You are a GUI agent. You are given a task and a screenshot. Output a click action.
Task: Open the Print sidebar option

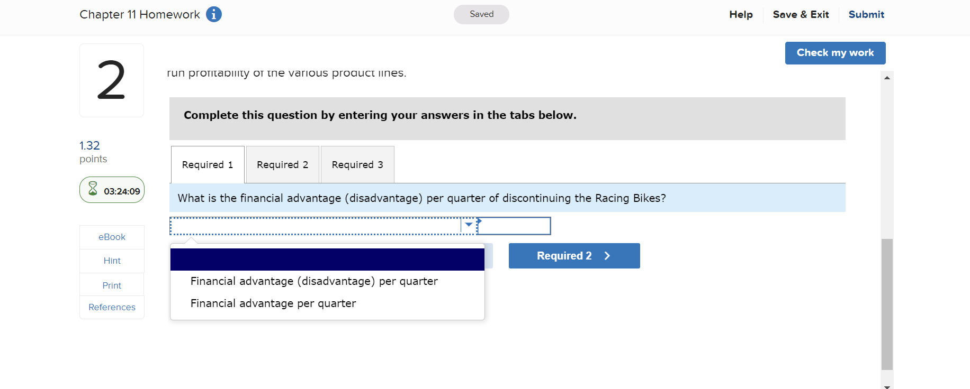click(x=111, y=284)
